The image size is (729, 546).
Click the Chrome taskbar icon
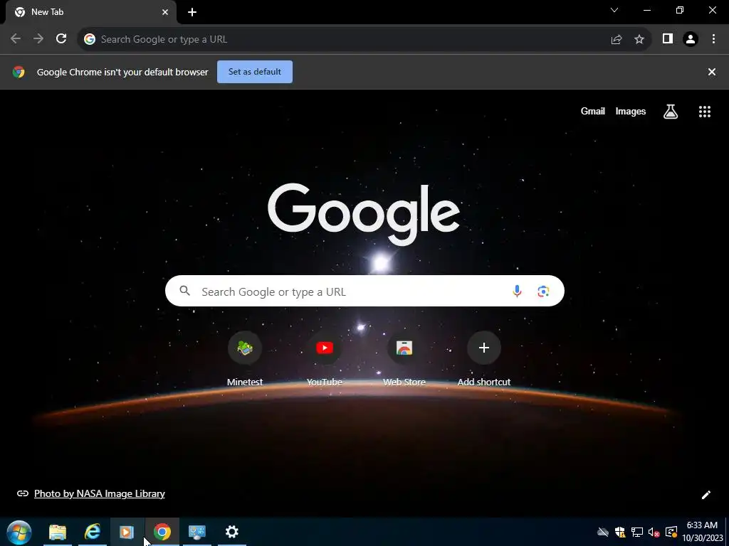point(162,532)
